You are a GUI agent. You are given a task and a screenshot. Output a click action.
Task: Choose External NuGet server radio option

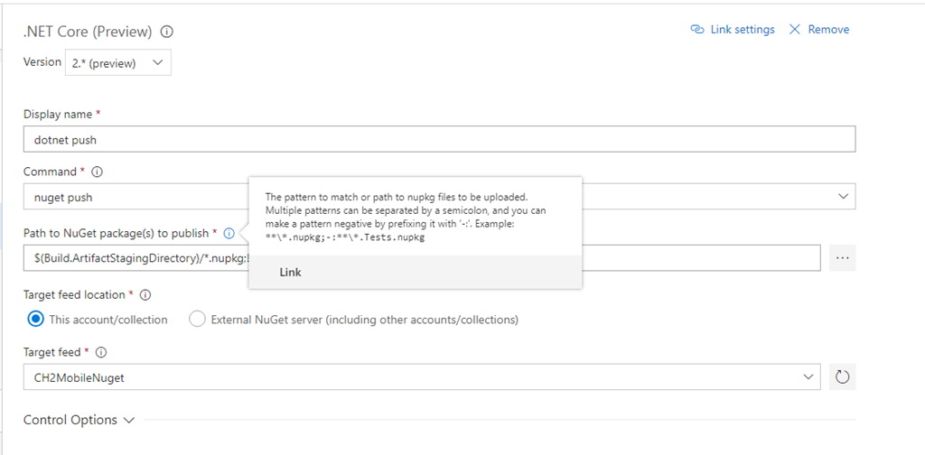(x=197, y=320)
